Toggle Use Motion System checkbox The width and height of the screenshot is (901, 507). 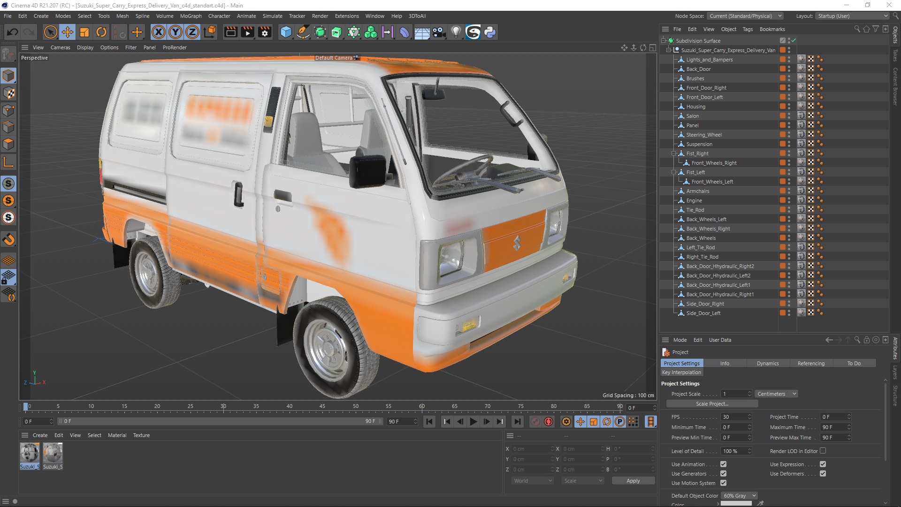(x=723, y=483)
